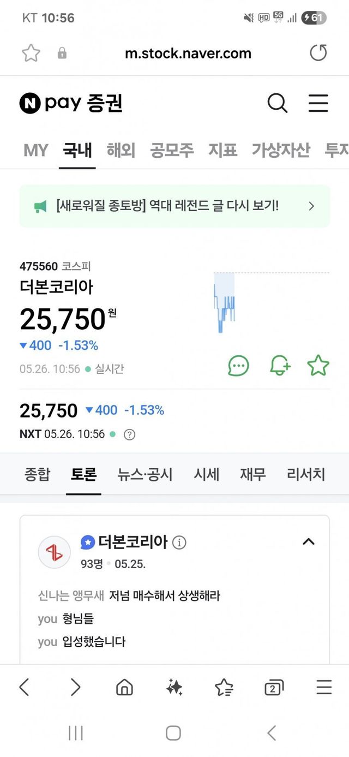Open the search magnifier icon
This screenshot has width=349, height=757.
(x=277, y=103)
